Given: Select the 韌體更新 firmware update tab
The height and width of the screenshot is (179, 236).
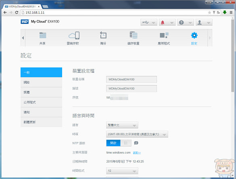Looking at the screenshot, I should point(41,122).
